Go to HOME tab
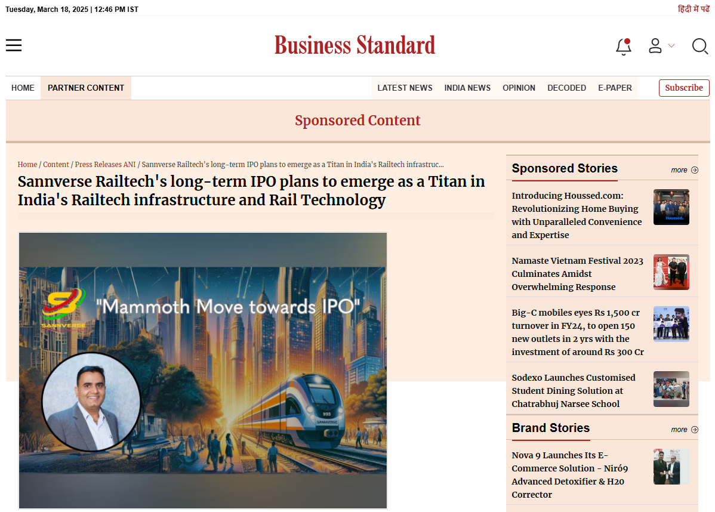This screenshot has height=512, width=715. [x=23, y=88]
